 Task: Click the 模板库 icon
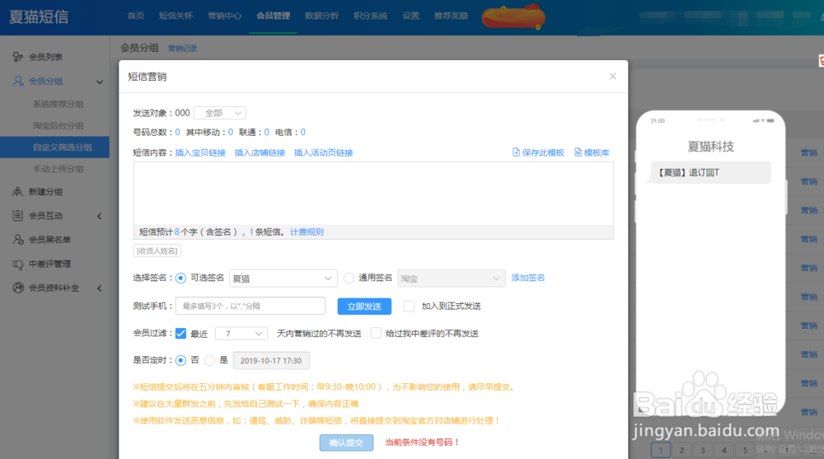(578, 152)
